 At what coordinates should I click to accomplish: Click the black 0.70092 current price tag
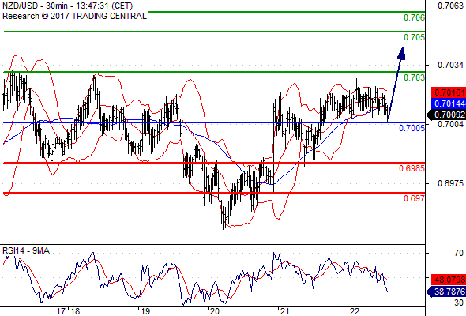coord(446,115)
